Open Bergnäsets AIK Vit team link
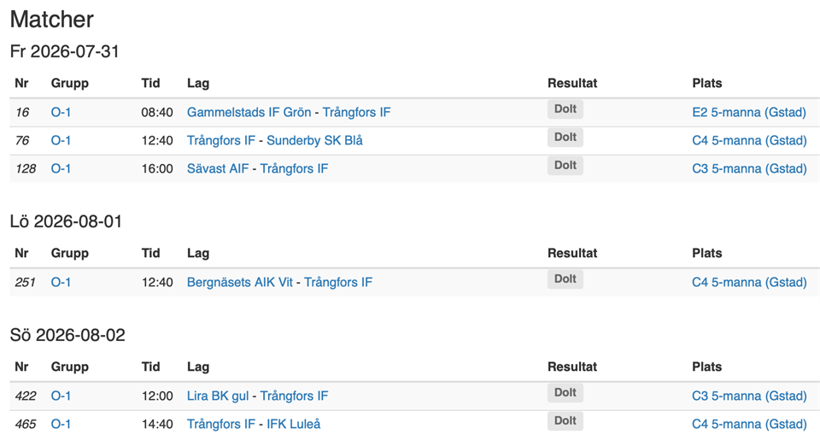 point(240,283)
